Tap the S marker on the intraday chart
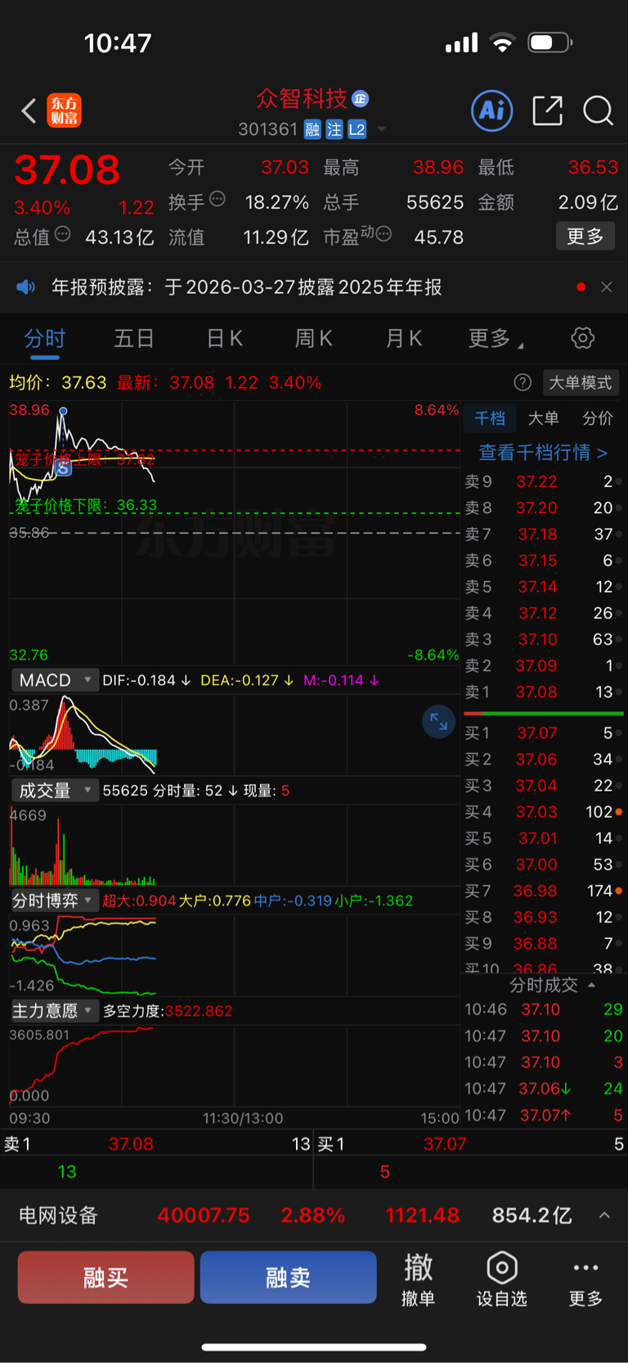Screen dimensions: 628x1363 click(x=64, y=469)
